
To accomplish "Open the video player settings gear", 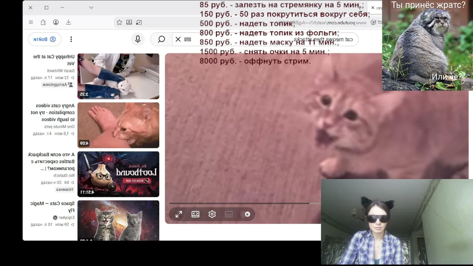I will pos(212,214).
